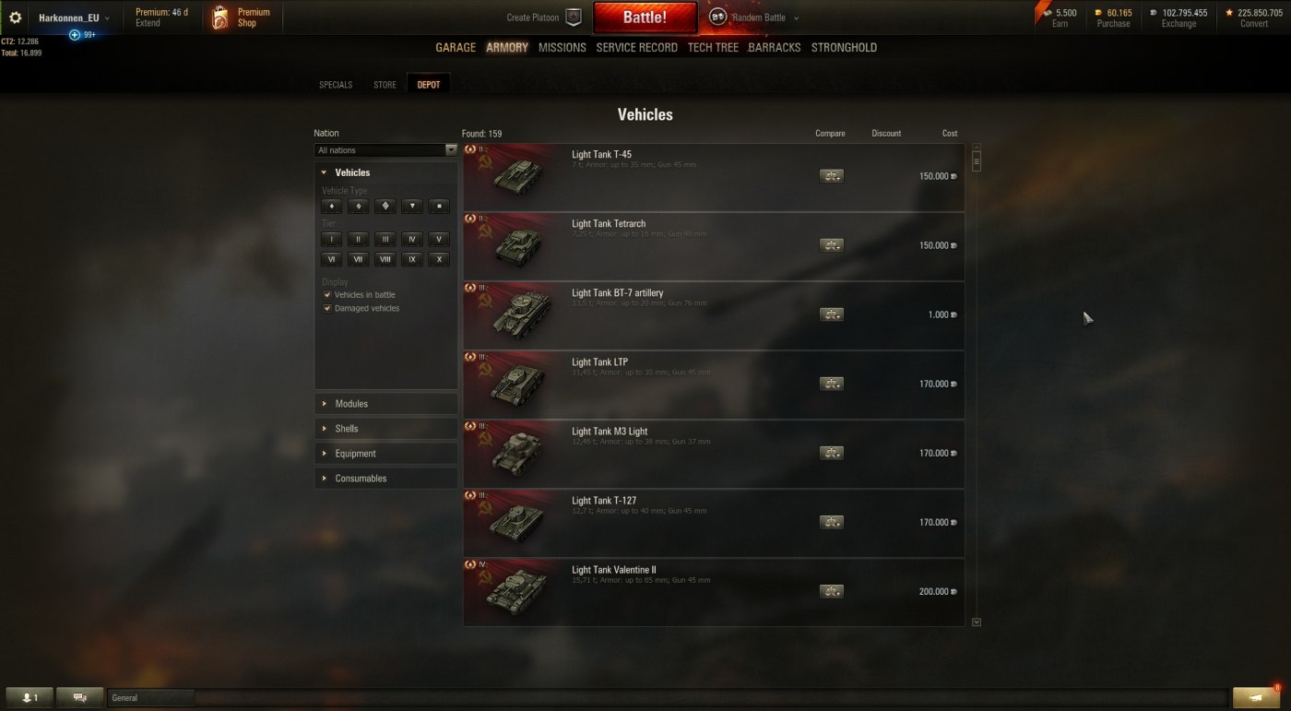
Task: Filter by tank destroyer vehicle type
Action: (x=412, y=206)
